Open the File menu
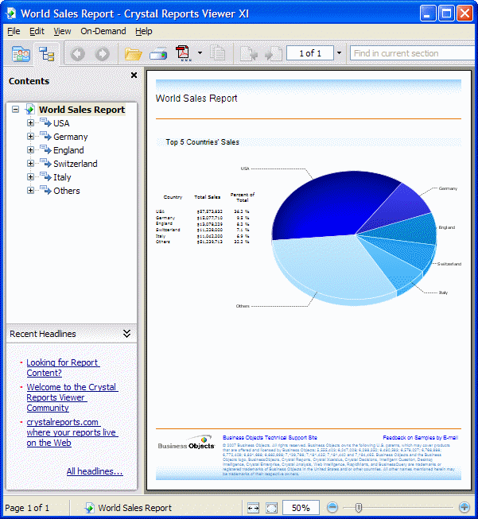The height and width of the screenshot is (519, 478). pos(14,31)
